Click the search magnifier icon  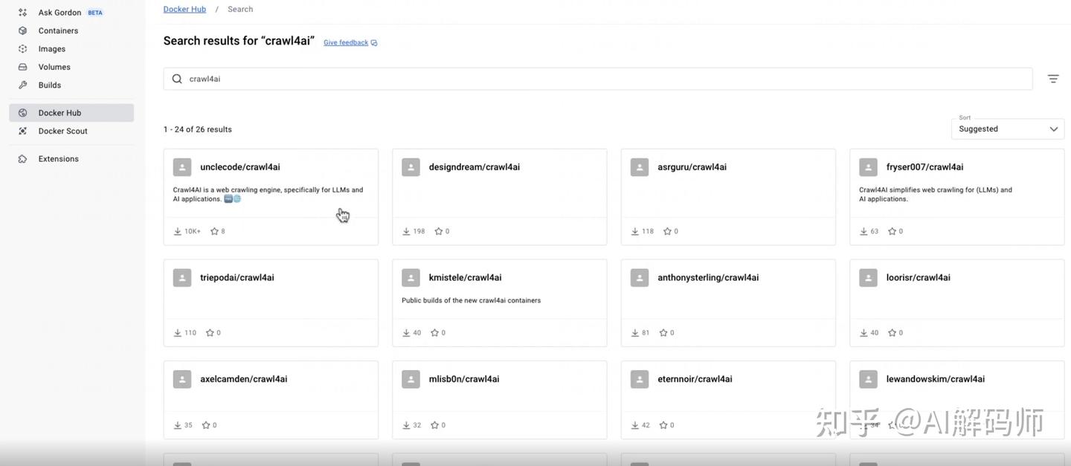pyautogui.click(x=177, y=79)
